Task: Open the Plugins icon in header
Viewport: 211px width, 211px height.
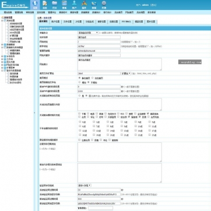Action: pos(84,5)
